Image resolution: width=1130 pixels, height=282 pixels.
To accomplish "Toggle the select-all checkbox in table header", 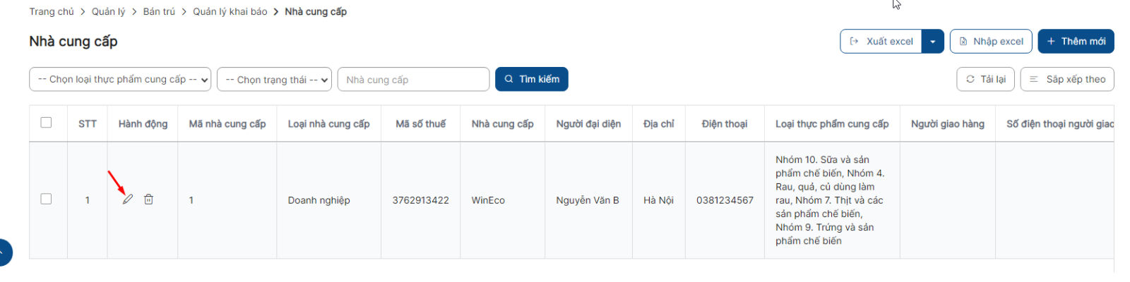I will pyautogui.click(x=47, y=123).
